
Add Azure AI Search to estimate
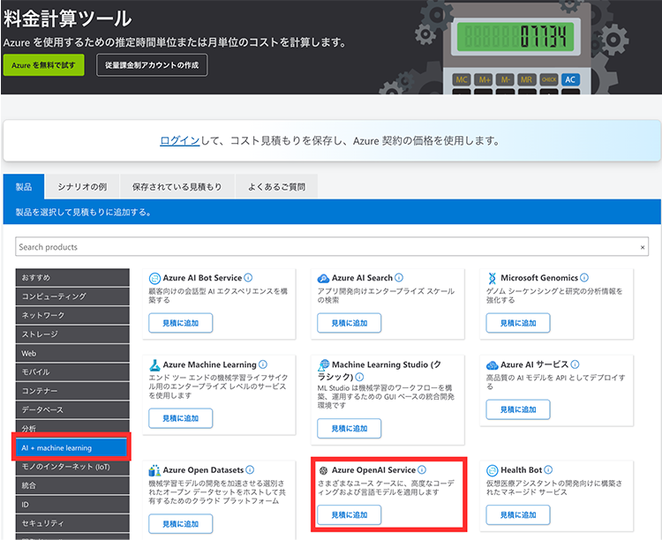(350, 323)
